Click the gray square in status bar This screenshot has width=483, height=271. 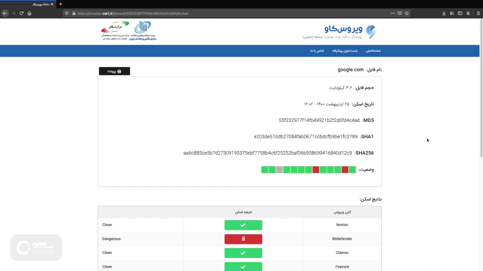pyautogui.click(x=279, y=170)
